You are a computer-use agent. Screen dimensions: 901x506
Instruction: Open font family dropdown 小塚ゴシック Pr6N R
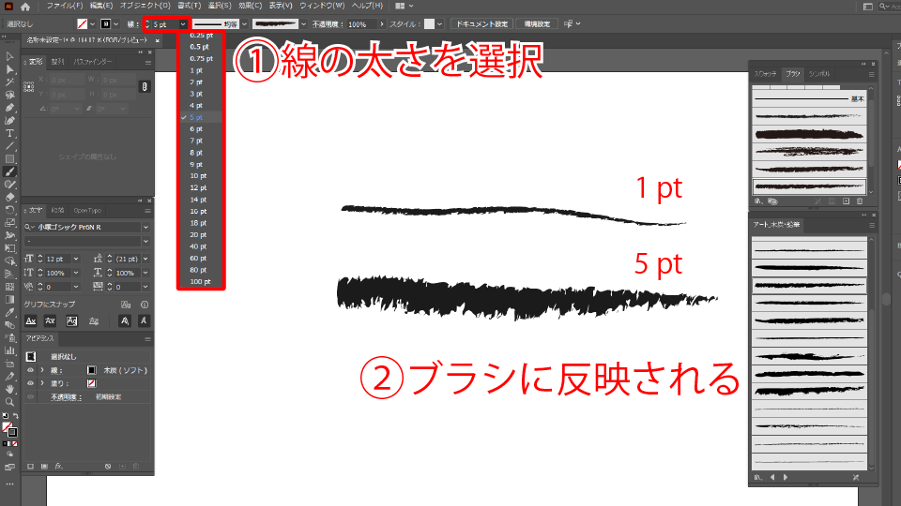point(145,227)
